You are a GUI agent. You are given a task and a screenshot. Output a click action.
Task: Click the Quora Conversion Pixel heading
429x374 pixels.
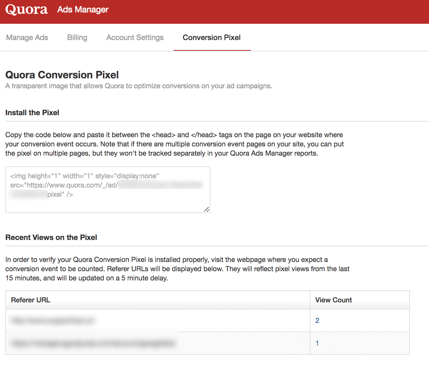click(62, 75)
